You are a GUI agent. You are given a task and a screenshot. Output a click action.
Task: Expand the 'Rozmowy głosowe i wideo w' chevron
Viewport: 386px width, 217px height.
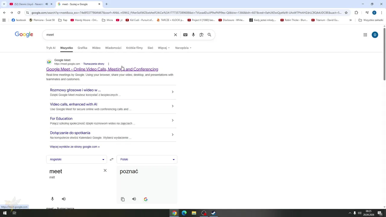pyautogui.click(x=172, y=92)
